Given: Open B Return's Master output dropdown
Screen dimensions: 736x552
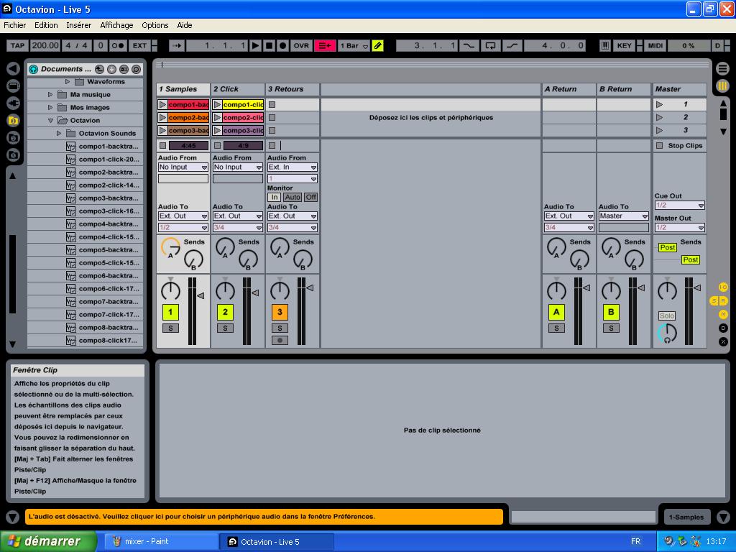Looking at the screenshot, I should 623,216.
